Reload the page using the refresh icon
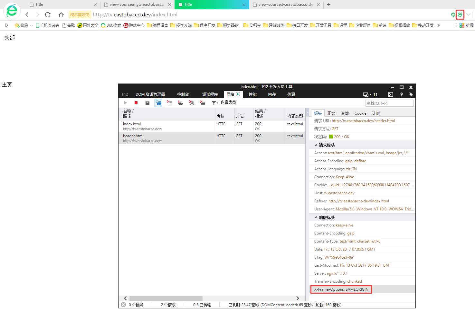475x310 pixels. pos(48,15)
